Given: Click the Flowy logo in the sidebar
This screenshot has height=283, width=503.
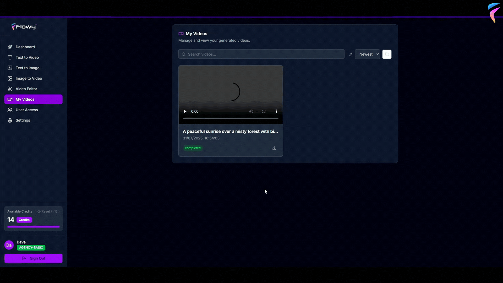Looking at the screenshot, I should (x=24, y=27).
